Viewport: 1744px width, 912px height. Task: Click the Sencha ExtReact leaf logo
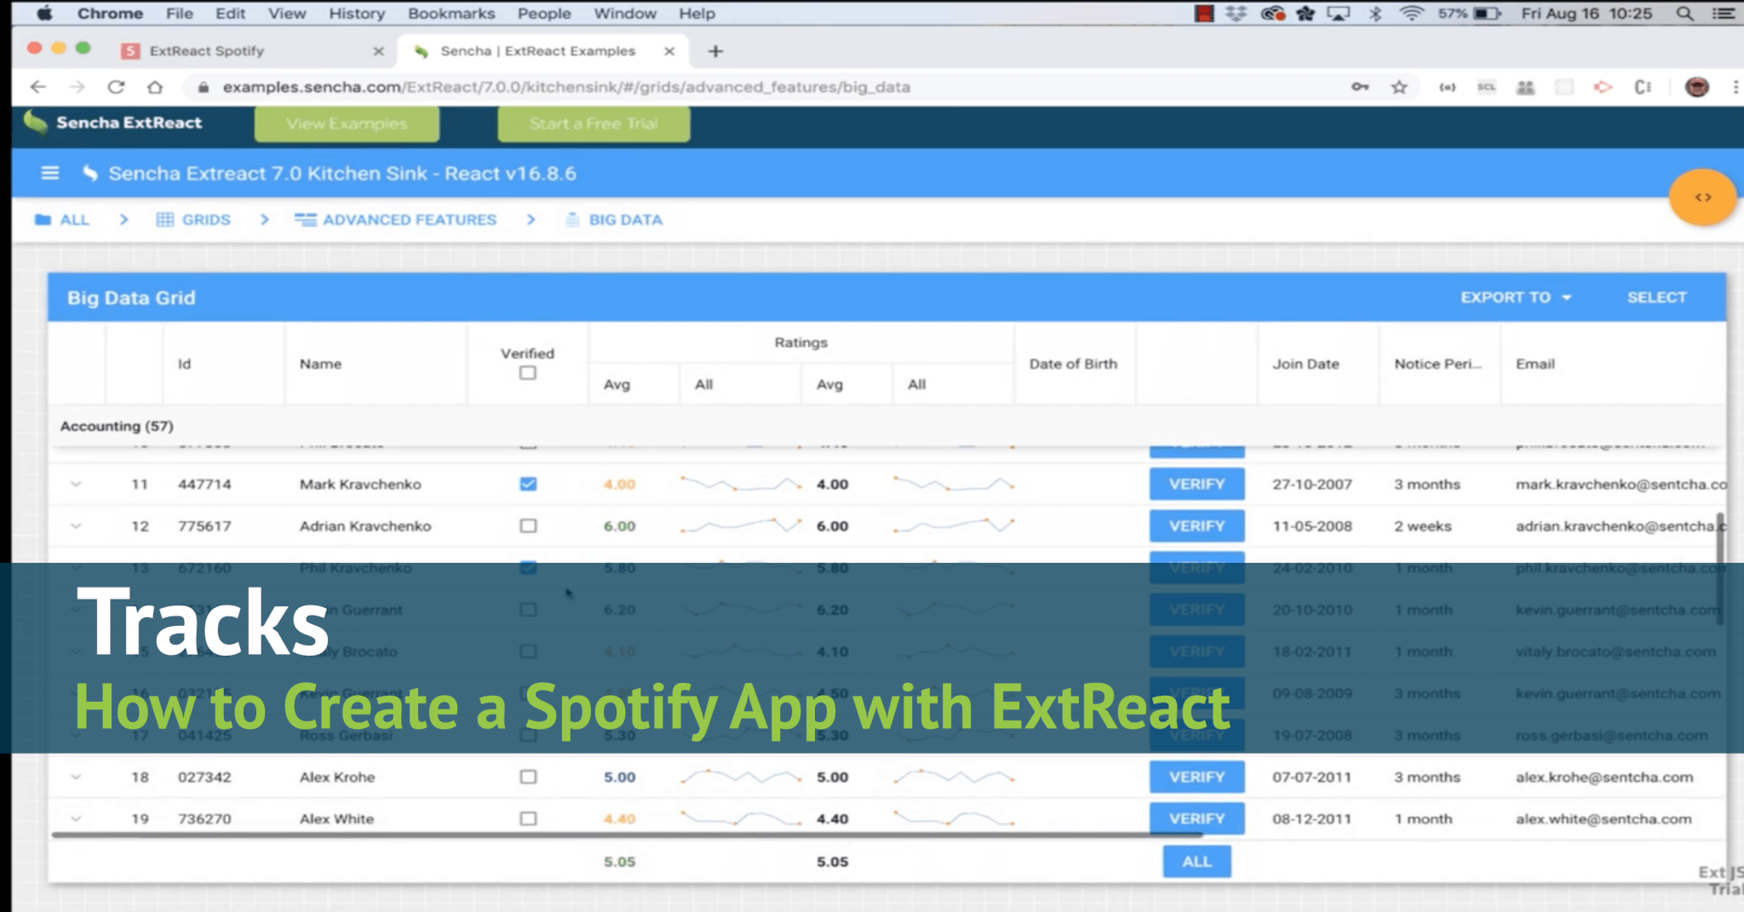coord(35,123)
